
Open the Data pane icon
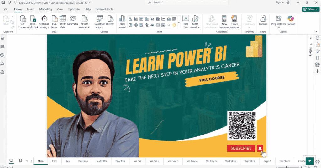pyautogui.click(x=318, y=38)
